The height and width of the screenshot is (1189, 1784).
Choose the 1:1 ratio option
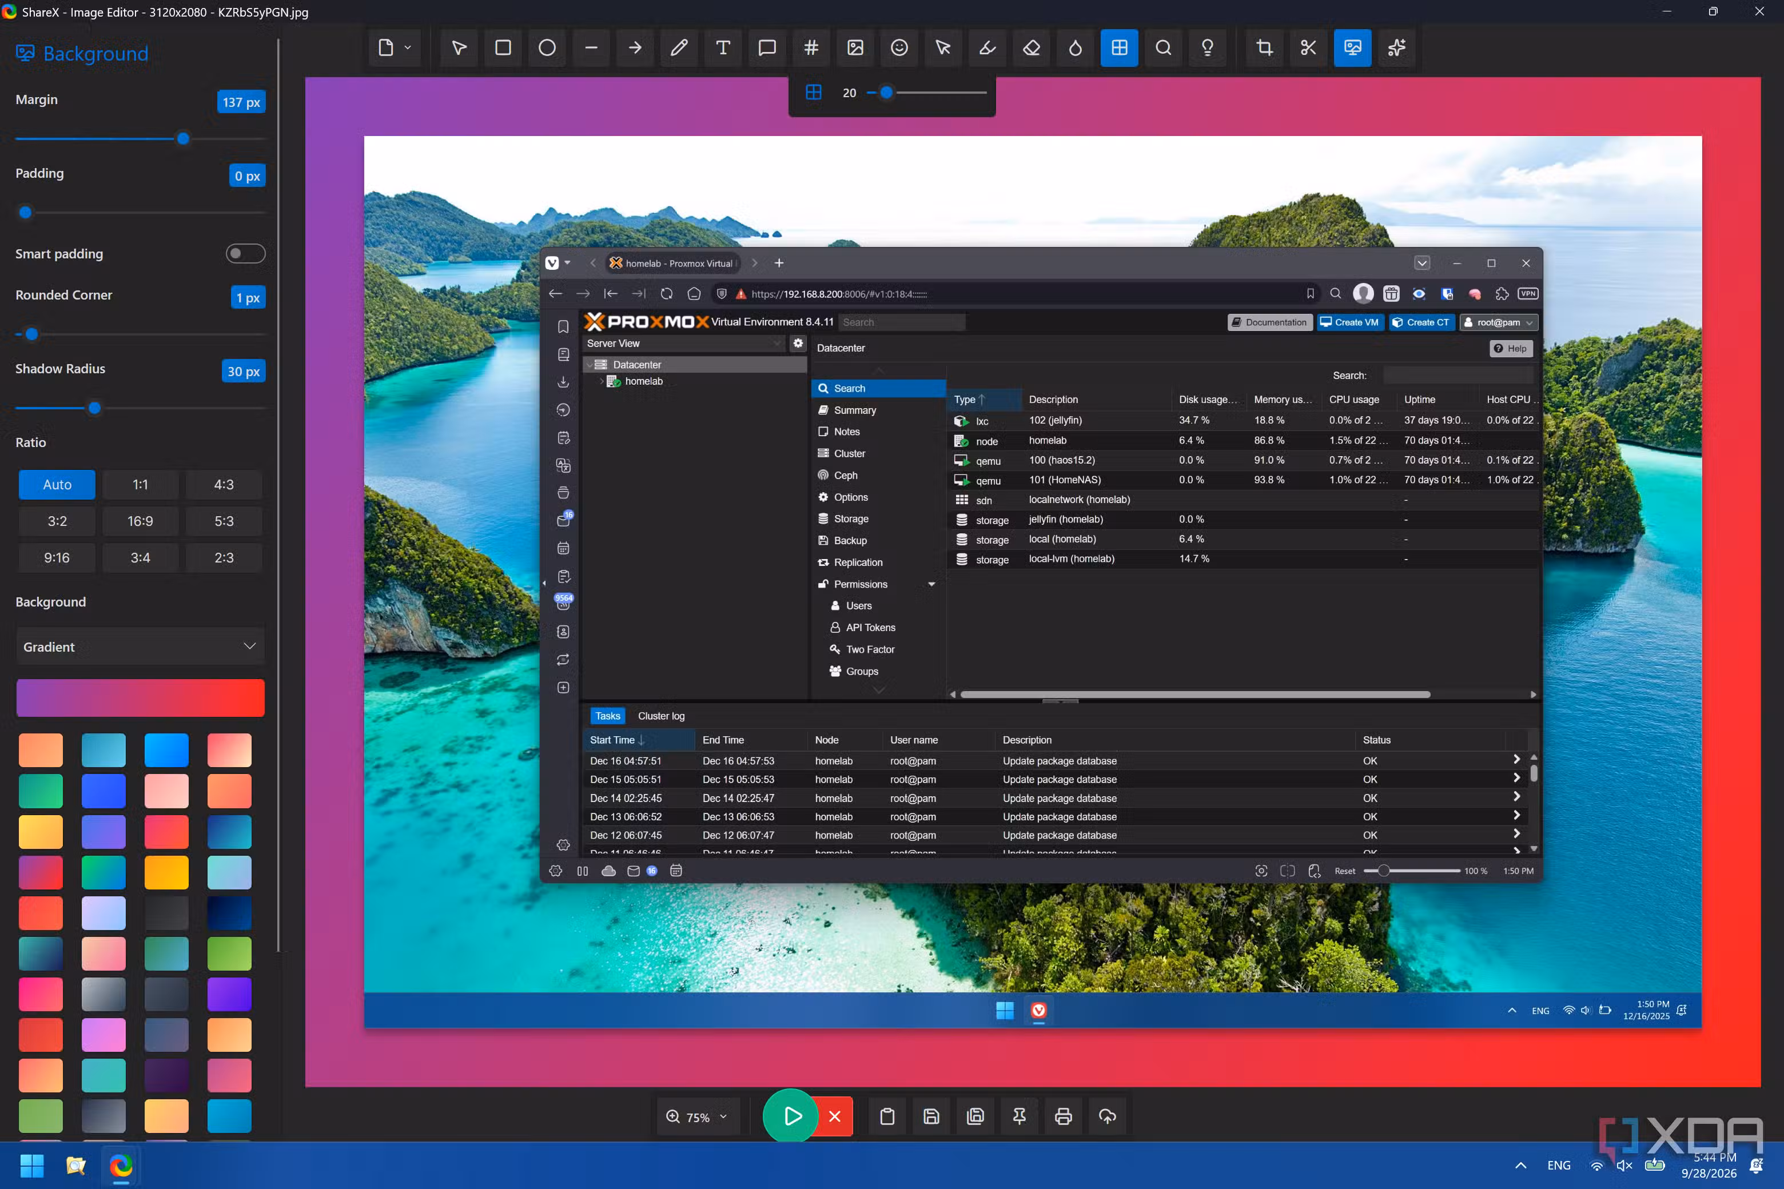click(140, 485)
